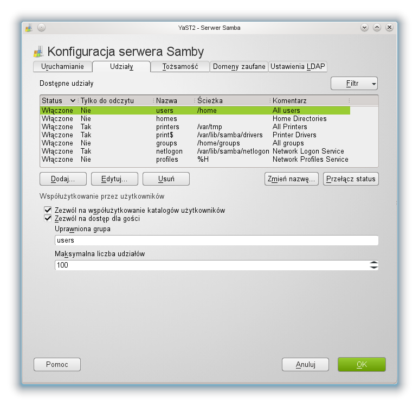This screenshot has height=406, width=419.
Task: Click the Samba server icon beside the heading
Action: (38, 52)
